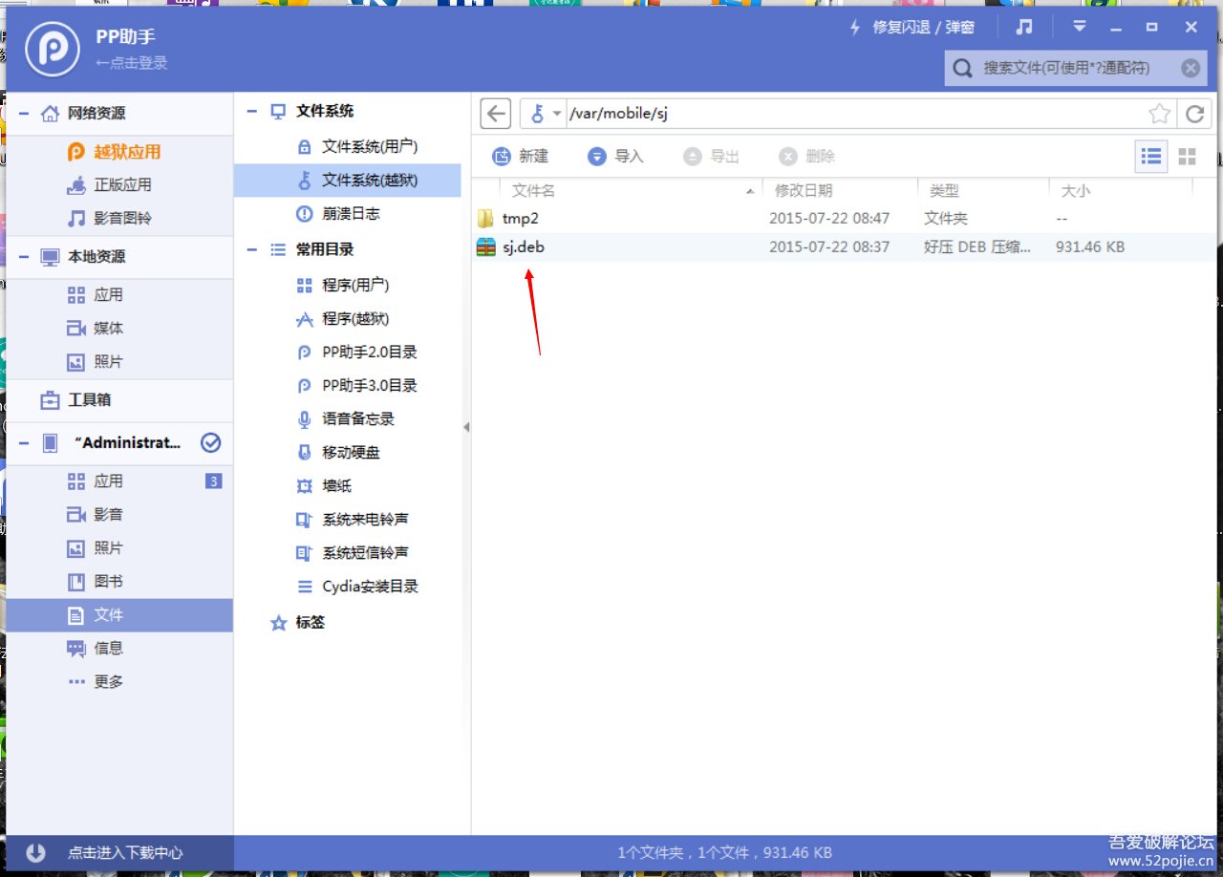This screenshot has width=1223, height=877.
Task: Open 崩溃日志 crash logs
Action: point(350,214)
